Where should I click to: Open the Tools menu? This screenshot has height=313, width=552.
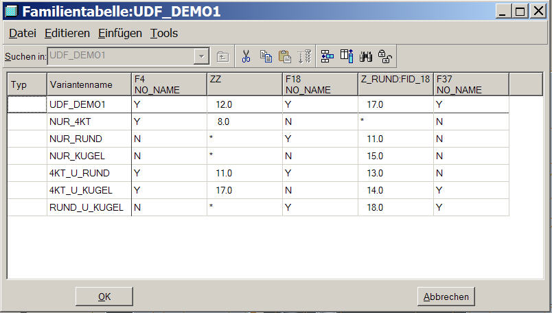point(164,33)
